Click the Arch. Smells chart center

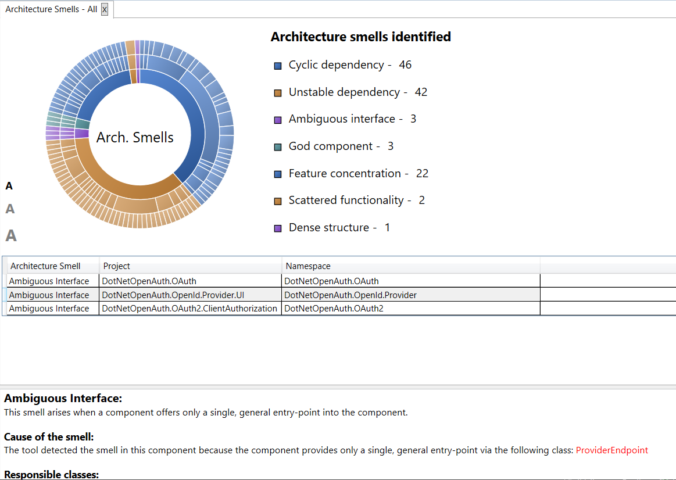click(135, 138)
